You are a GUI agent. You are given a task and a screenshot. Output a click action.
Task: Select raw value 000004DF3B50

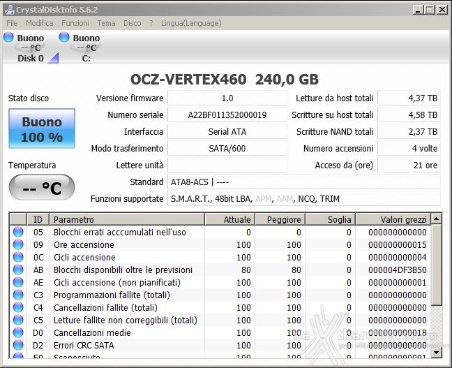click(397, 270)
